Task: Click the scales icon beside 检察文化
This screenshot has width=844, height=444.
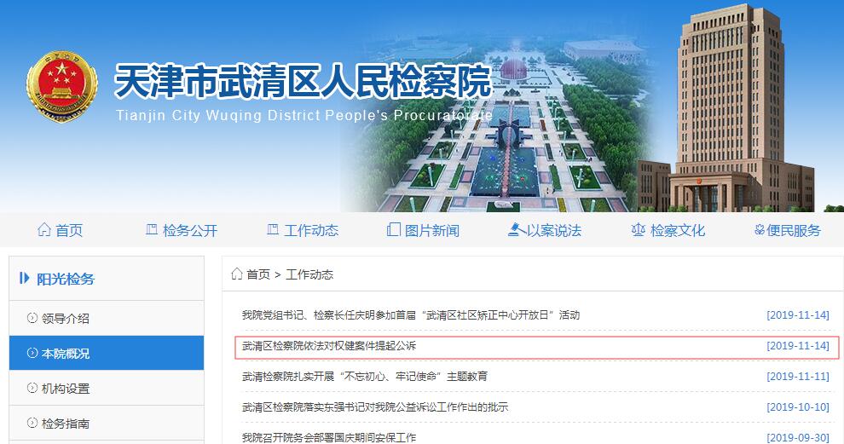Action: (639, 230)
